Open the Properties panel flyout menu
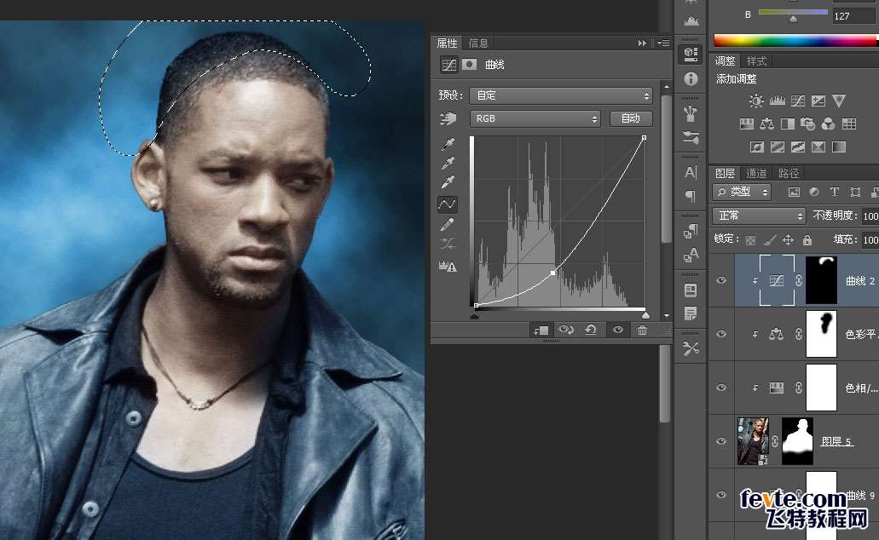This screenshot has width=879, height=540. 664,43
